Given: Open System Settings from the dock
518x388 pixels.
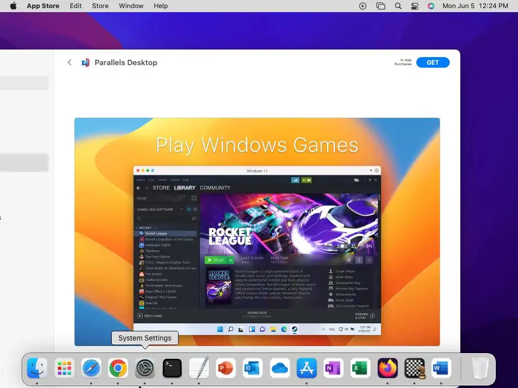Looking at the screenshot, I should click(145, 368).
